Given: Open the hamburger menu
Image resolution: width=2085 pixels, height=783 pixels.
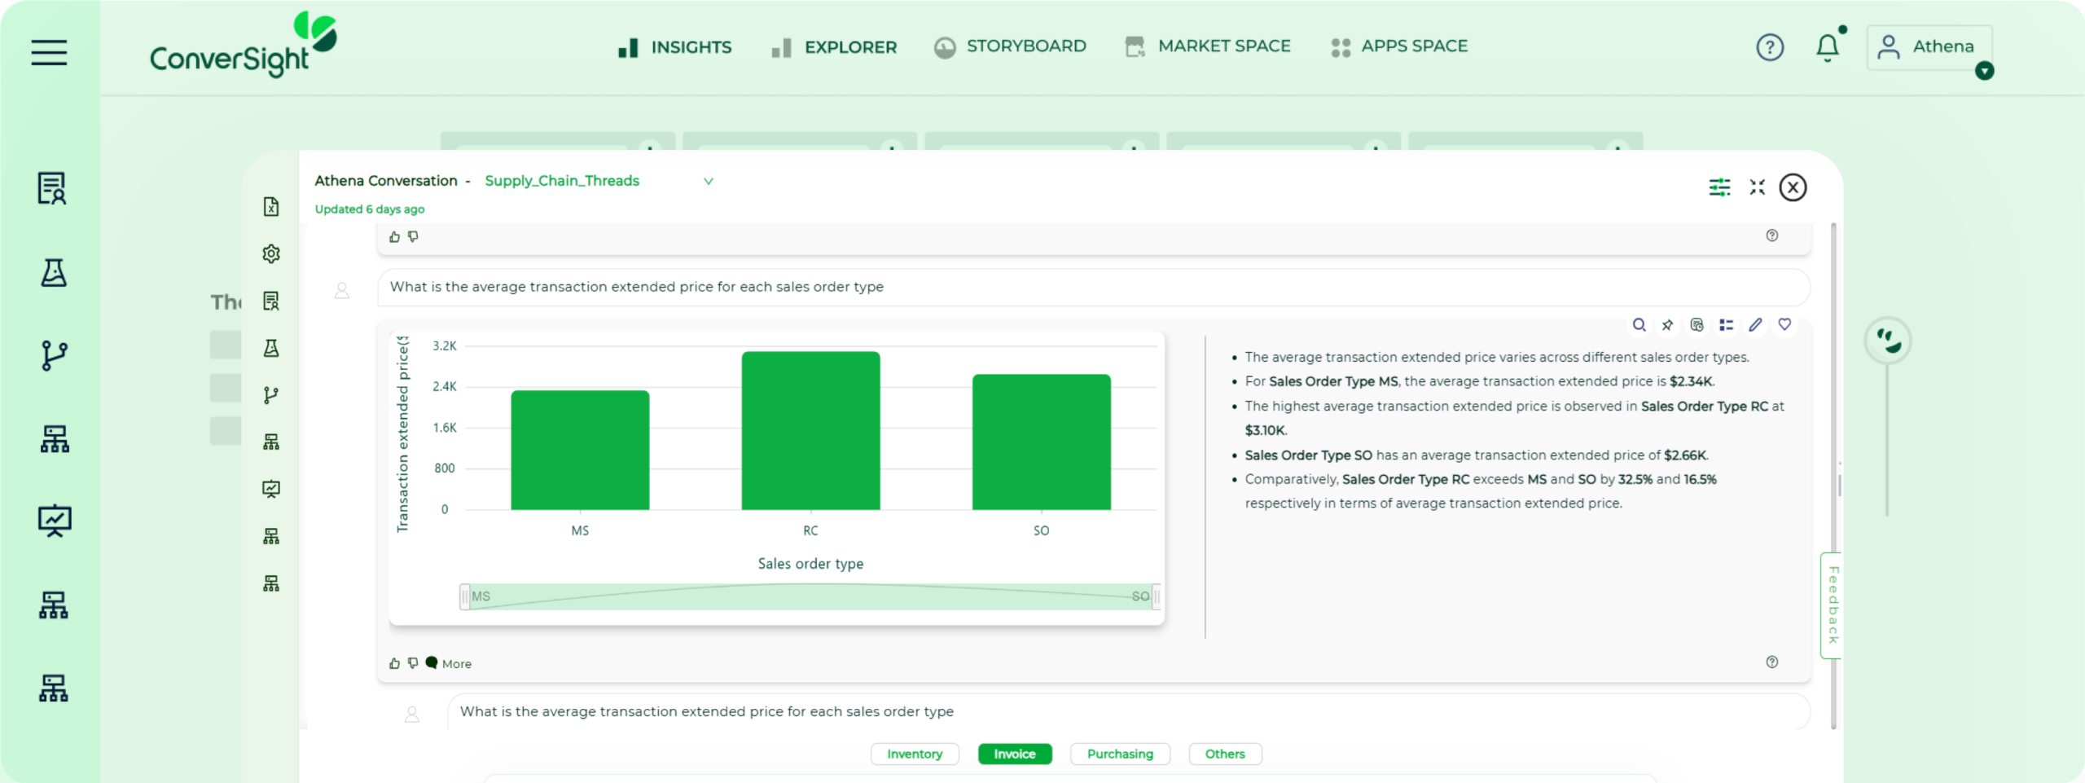Looking at the screenshot, I should coord(49,52).
